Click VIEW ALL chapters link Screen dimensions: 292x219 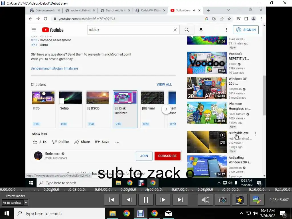coord(164,84)
